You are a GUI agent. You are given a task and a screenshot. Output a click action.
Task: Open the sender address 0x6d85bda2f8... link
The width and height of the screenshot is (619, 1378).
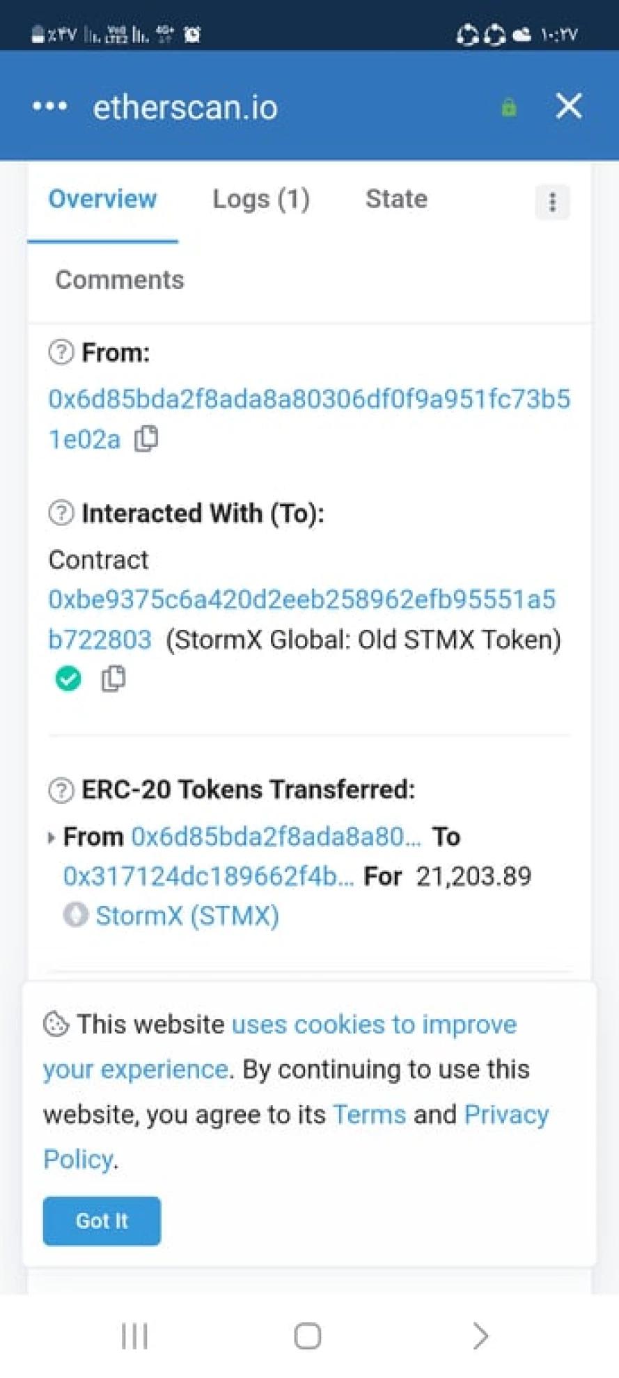(x=276, y=837)
